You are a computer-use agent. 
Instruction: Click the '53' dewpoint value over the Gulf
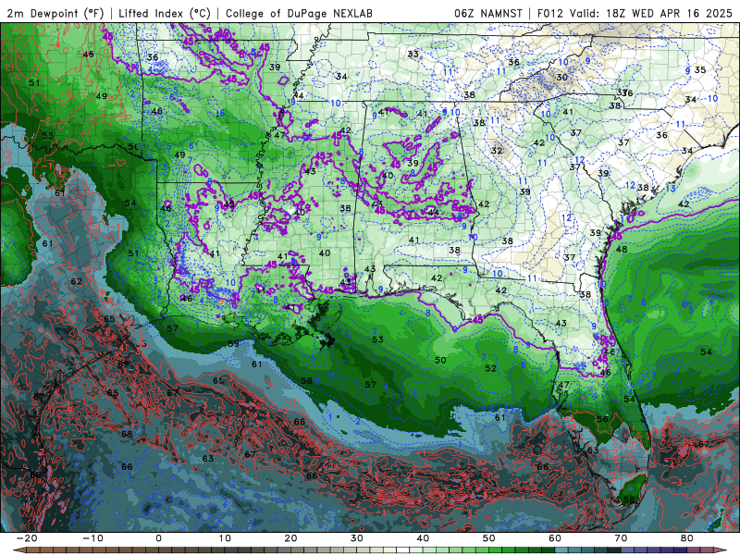377,339
